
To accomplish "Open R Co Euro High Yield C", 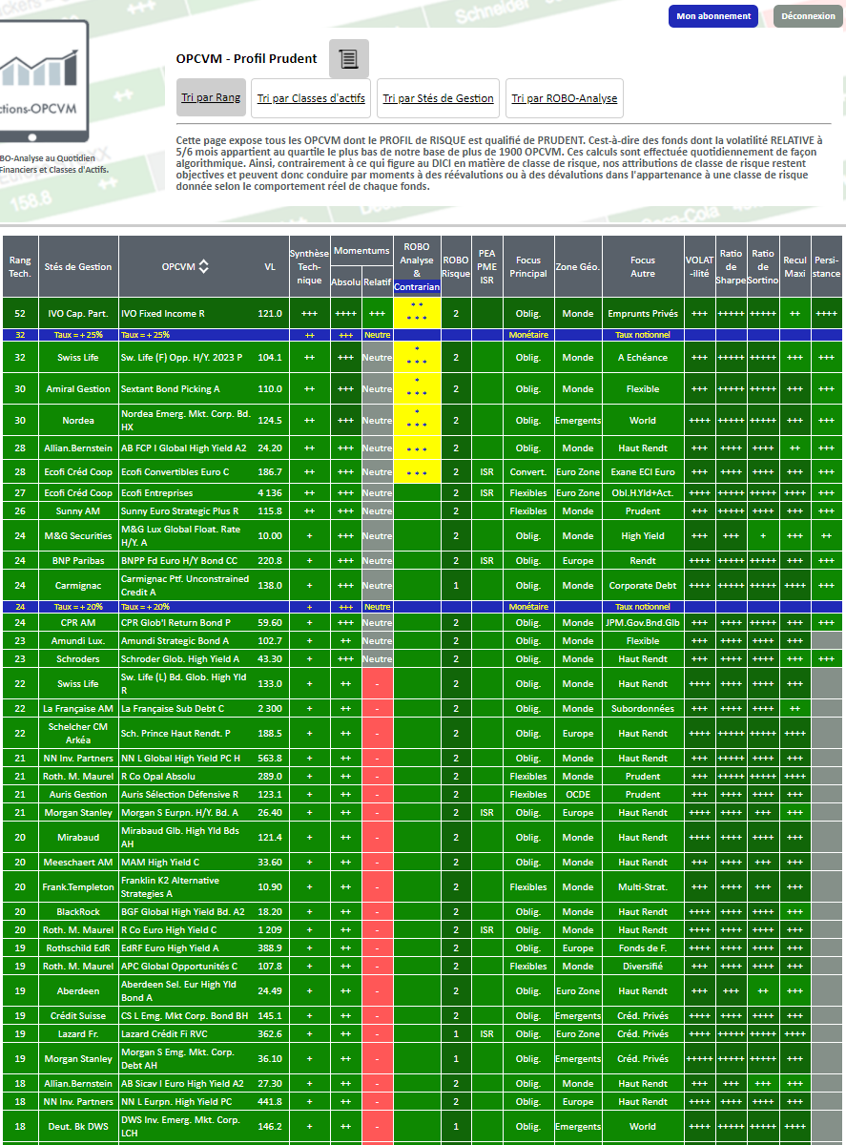I will tap(169, 930).
